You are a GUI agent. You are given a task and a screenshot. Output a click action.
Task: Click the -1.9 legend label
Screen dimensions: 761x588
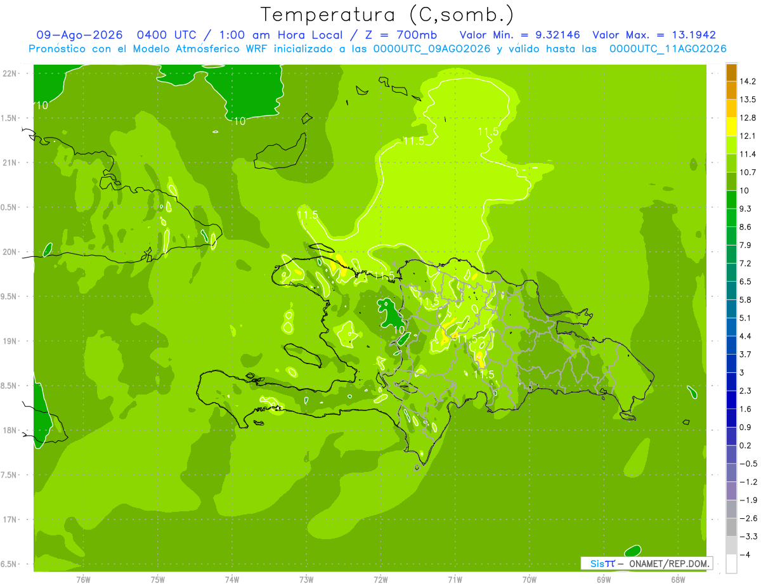pos(748,500)
